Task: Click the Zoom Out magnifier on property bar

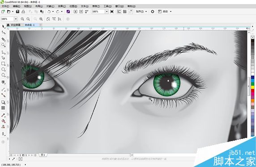Action: [x=28, y=19]
